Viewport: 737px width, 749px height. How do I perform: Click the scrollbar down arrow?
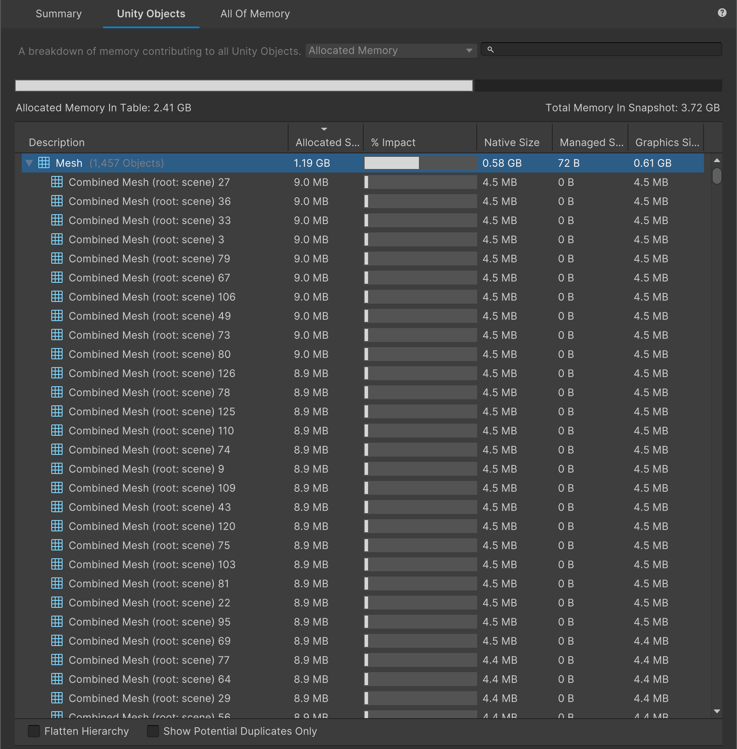pyautogui.click(x=717, y=711)
